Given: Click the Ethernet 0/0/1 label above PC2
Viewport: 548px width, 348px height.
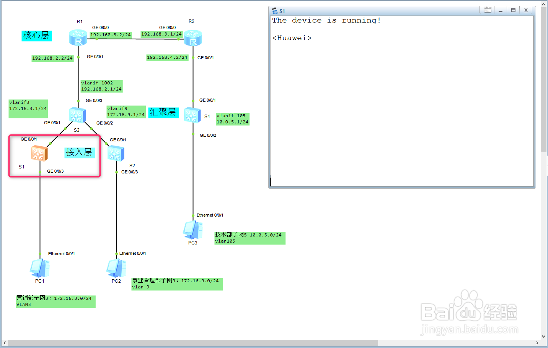Looking at the screenshot, I should pyautogui.click(x=133, y=254).
